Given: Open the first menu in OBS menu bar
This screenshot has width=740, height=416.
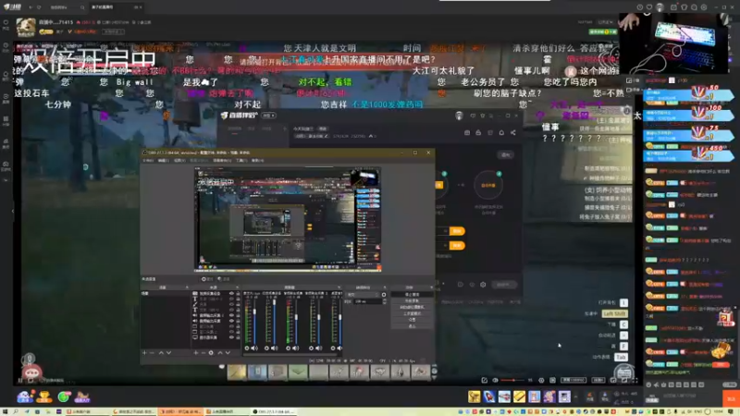Looking at the screenshot, I should coord(148,160).
